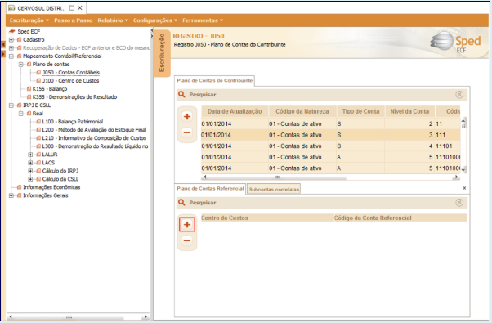Open L300 - Demonstração do Resultado Líquido
The image size is (492, 323).
click(x=95, y=146)
